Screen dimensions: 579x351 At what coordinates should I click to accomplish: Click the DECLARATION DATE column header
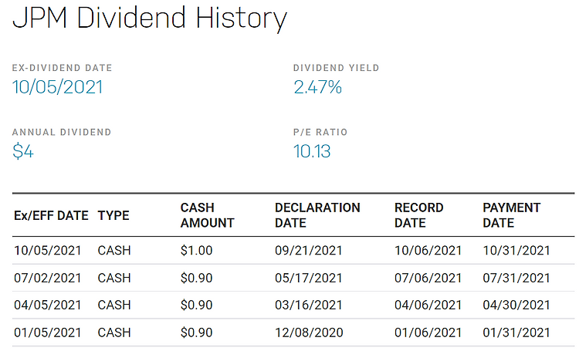pyautogui.click(x=317, y=215)
